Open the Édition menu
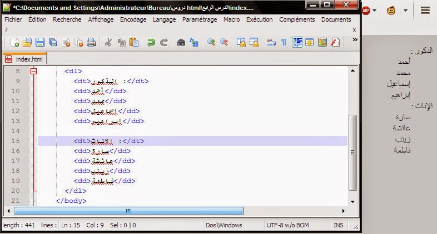This screenshot has width=437, height=234. click(37, 19)
